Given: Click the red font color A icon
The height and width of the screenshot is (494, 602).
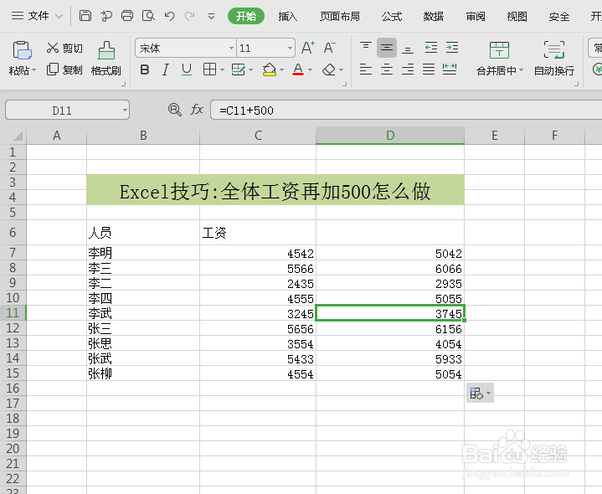Looking at the screenshot, I should (298, 69).
